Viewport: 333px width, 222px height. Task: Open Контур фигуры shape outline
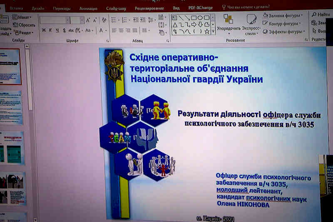pos(282,24)
